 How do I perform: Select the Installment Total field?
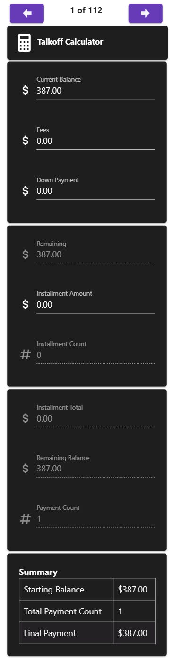coord(95,419)
